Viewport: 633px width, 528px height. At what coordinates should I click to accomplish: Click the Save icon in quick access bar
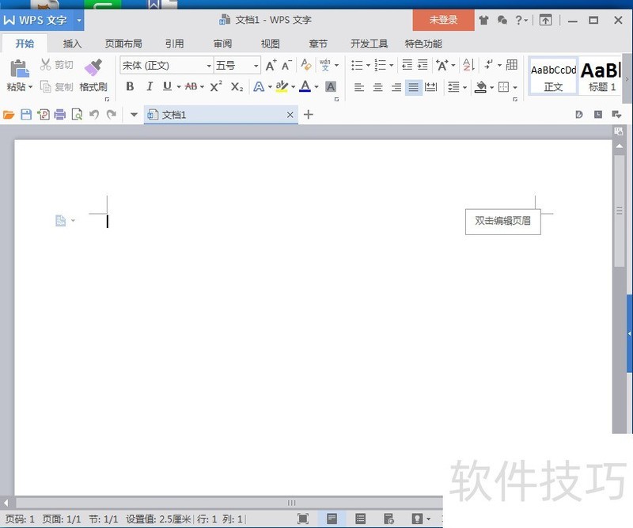tap(26, 115)
